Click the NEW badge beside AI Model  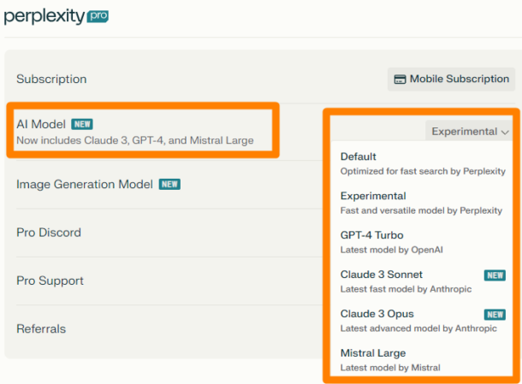point(82,124)
